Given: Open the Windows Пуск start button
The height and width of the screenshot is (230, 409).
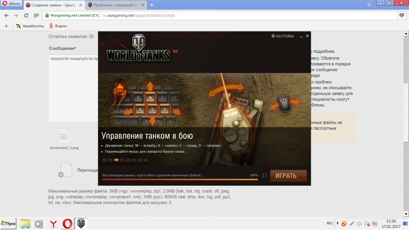Looking at the screenshot, I should [x=9, y=224].
